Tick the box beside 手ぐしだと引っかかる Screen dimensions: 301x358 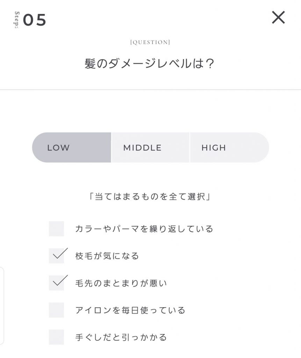56,337
